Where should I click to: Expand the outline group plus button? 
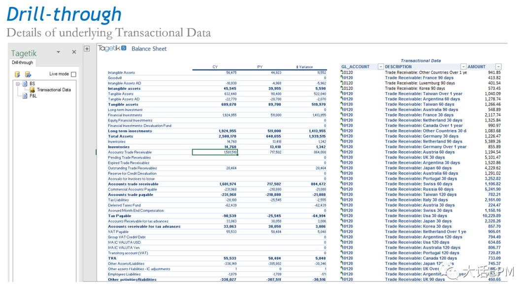coord(87,49)
